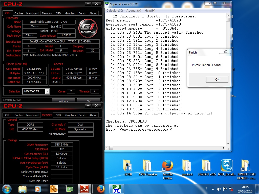Click the Checksum: FDCD0BA3 line

click(x=126, y=122)
